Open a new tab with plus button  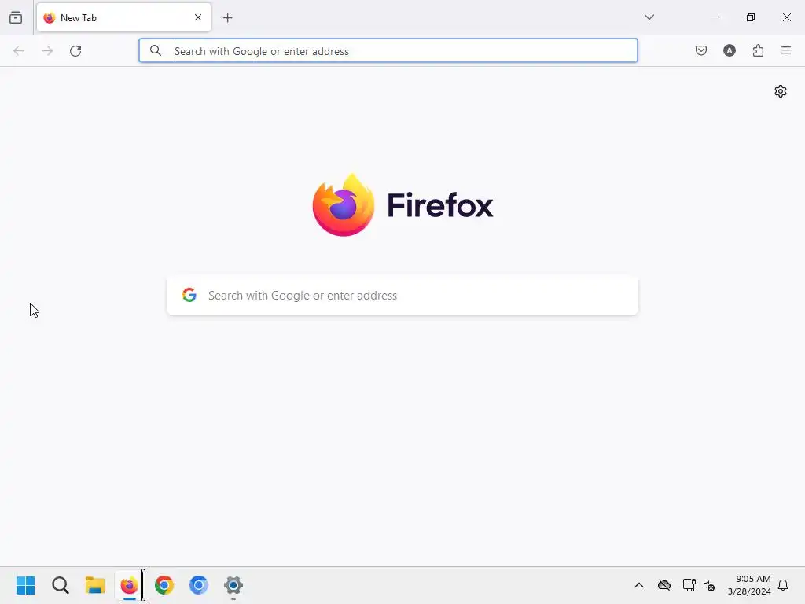227,18
